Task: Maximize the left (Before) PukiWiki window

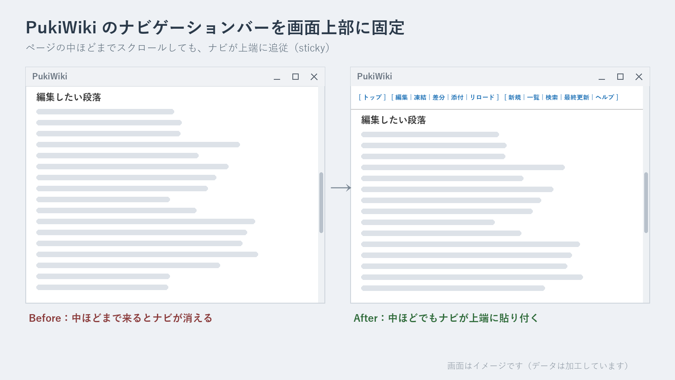Action: click(x=295, y=77)
